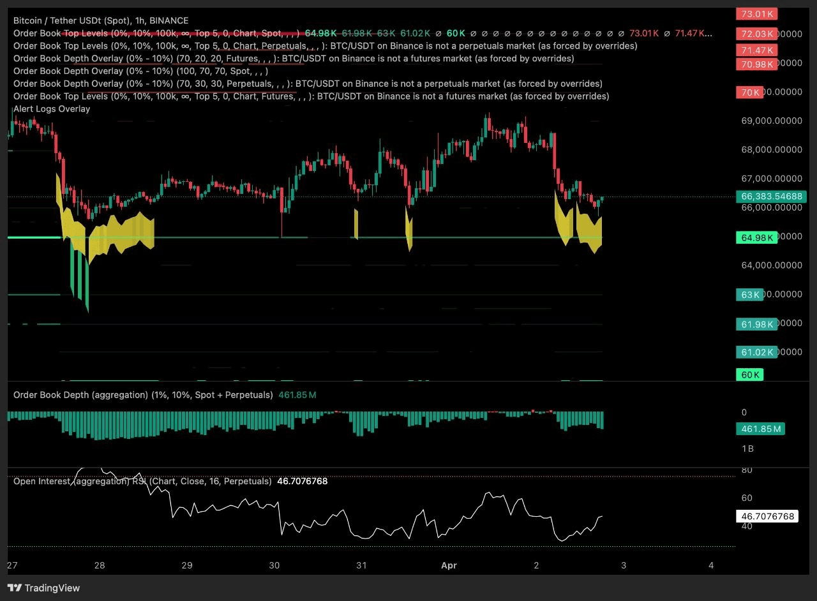Open the Bitcoin / Tether USDt chart title

(101, 20)
